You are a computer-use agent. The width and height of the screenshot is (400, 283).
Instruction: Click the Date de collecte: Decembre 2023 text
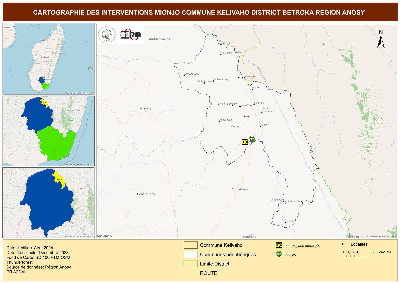(37, 253)
